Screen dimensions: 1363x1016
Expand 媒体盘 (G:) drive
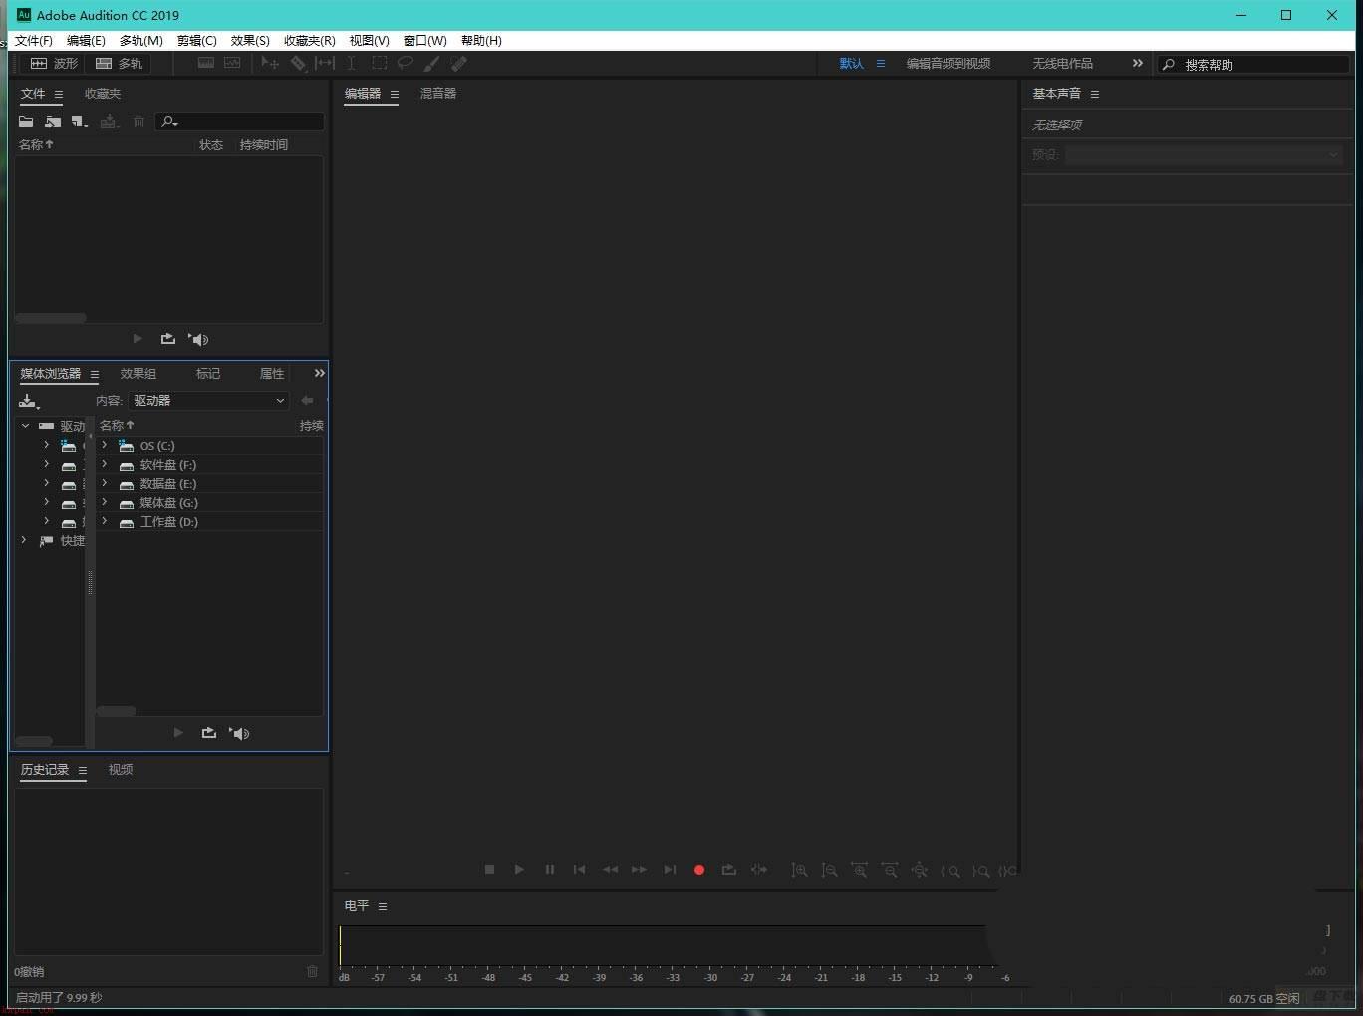[x=104, y=502]
